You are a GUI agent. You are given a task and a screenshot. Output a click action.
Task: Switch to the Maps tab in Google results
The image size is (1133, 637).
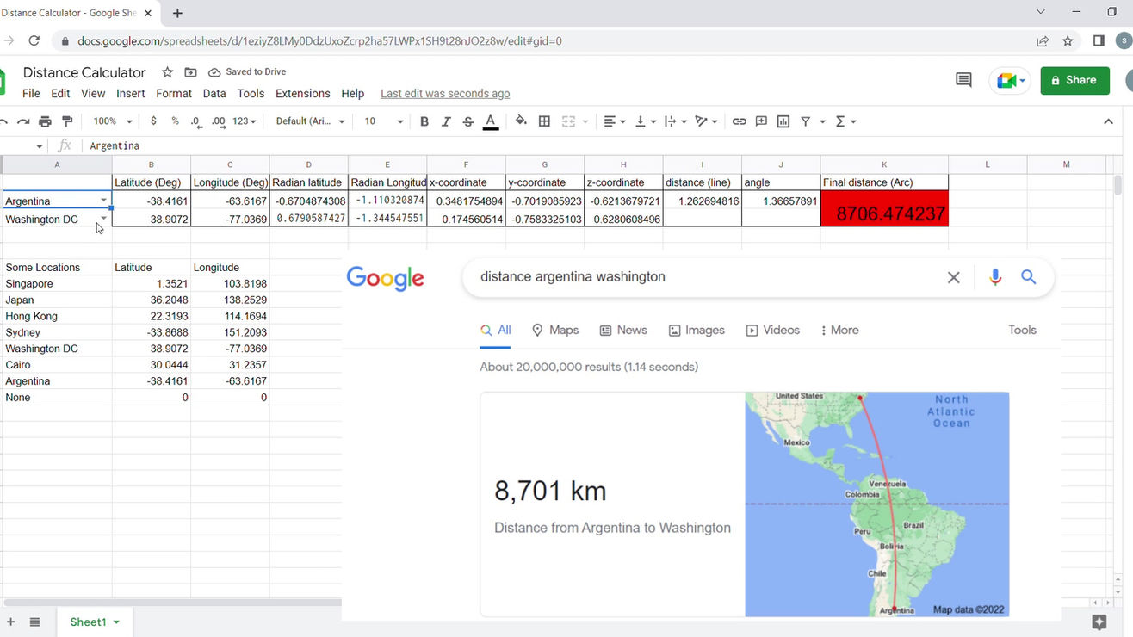pos(555,331)
